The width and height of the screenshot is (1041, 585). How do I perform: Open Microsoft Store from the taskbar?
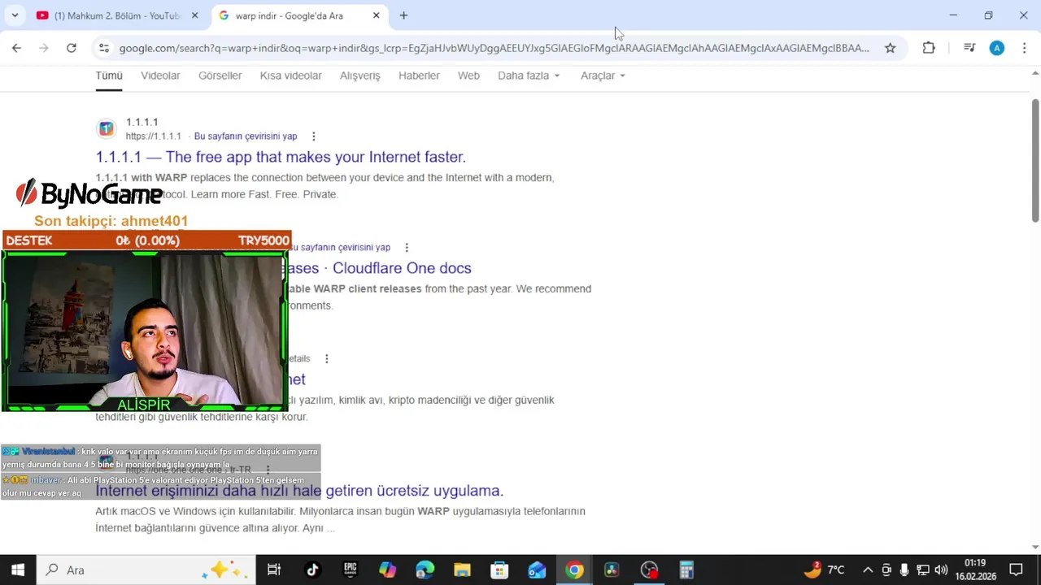point(499,570)
